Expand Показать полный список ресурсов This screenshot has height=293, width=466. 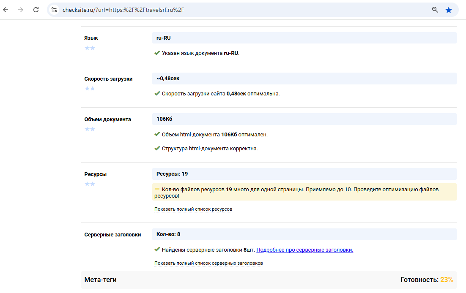pyautogui.click(x=193, y=209)
